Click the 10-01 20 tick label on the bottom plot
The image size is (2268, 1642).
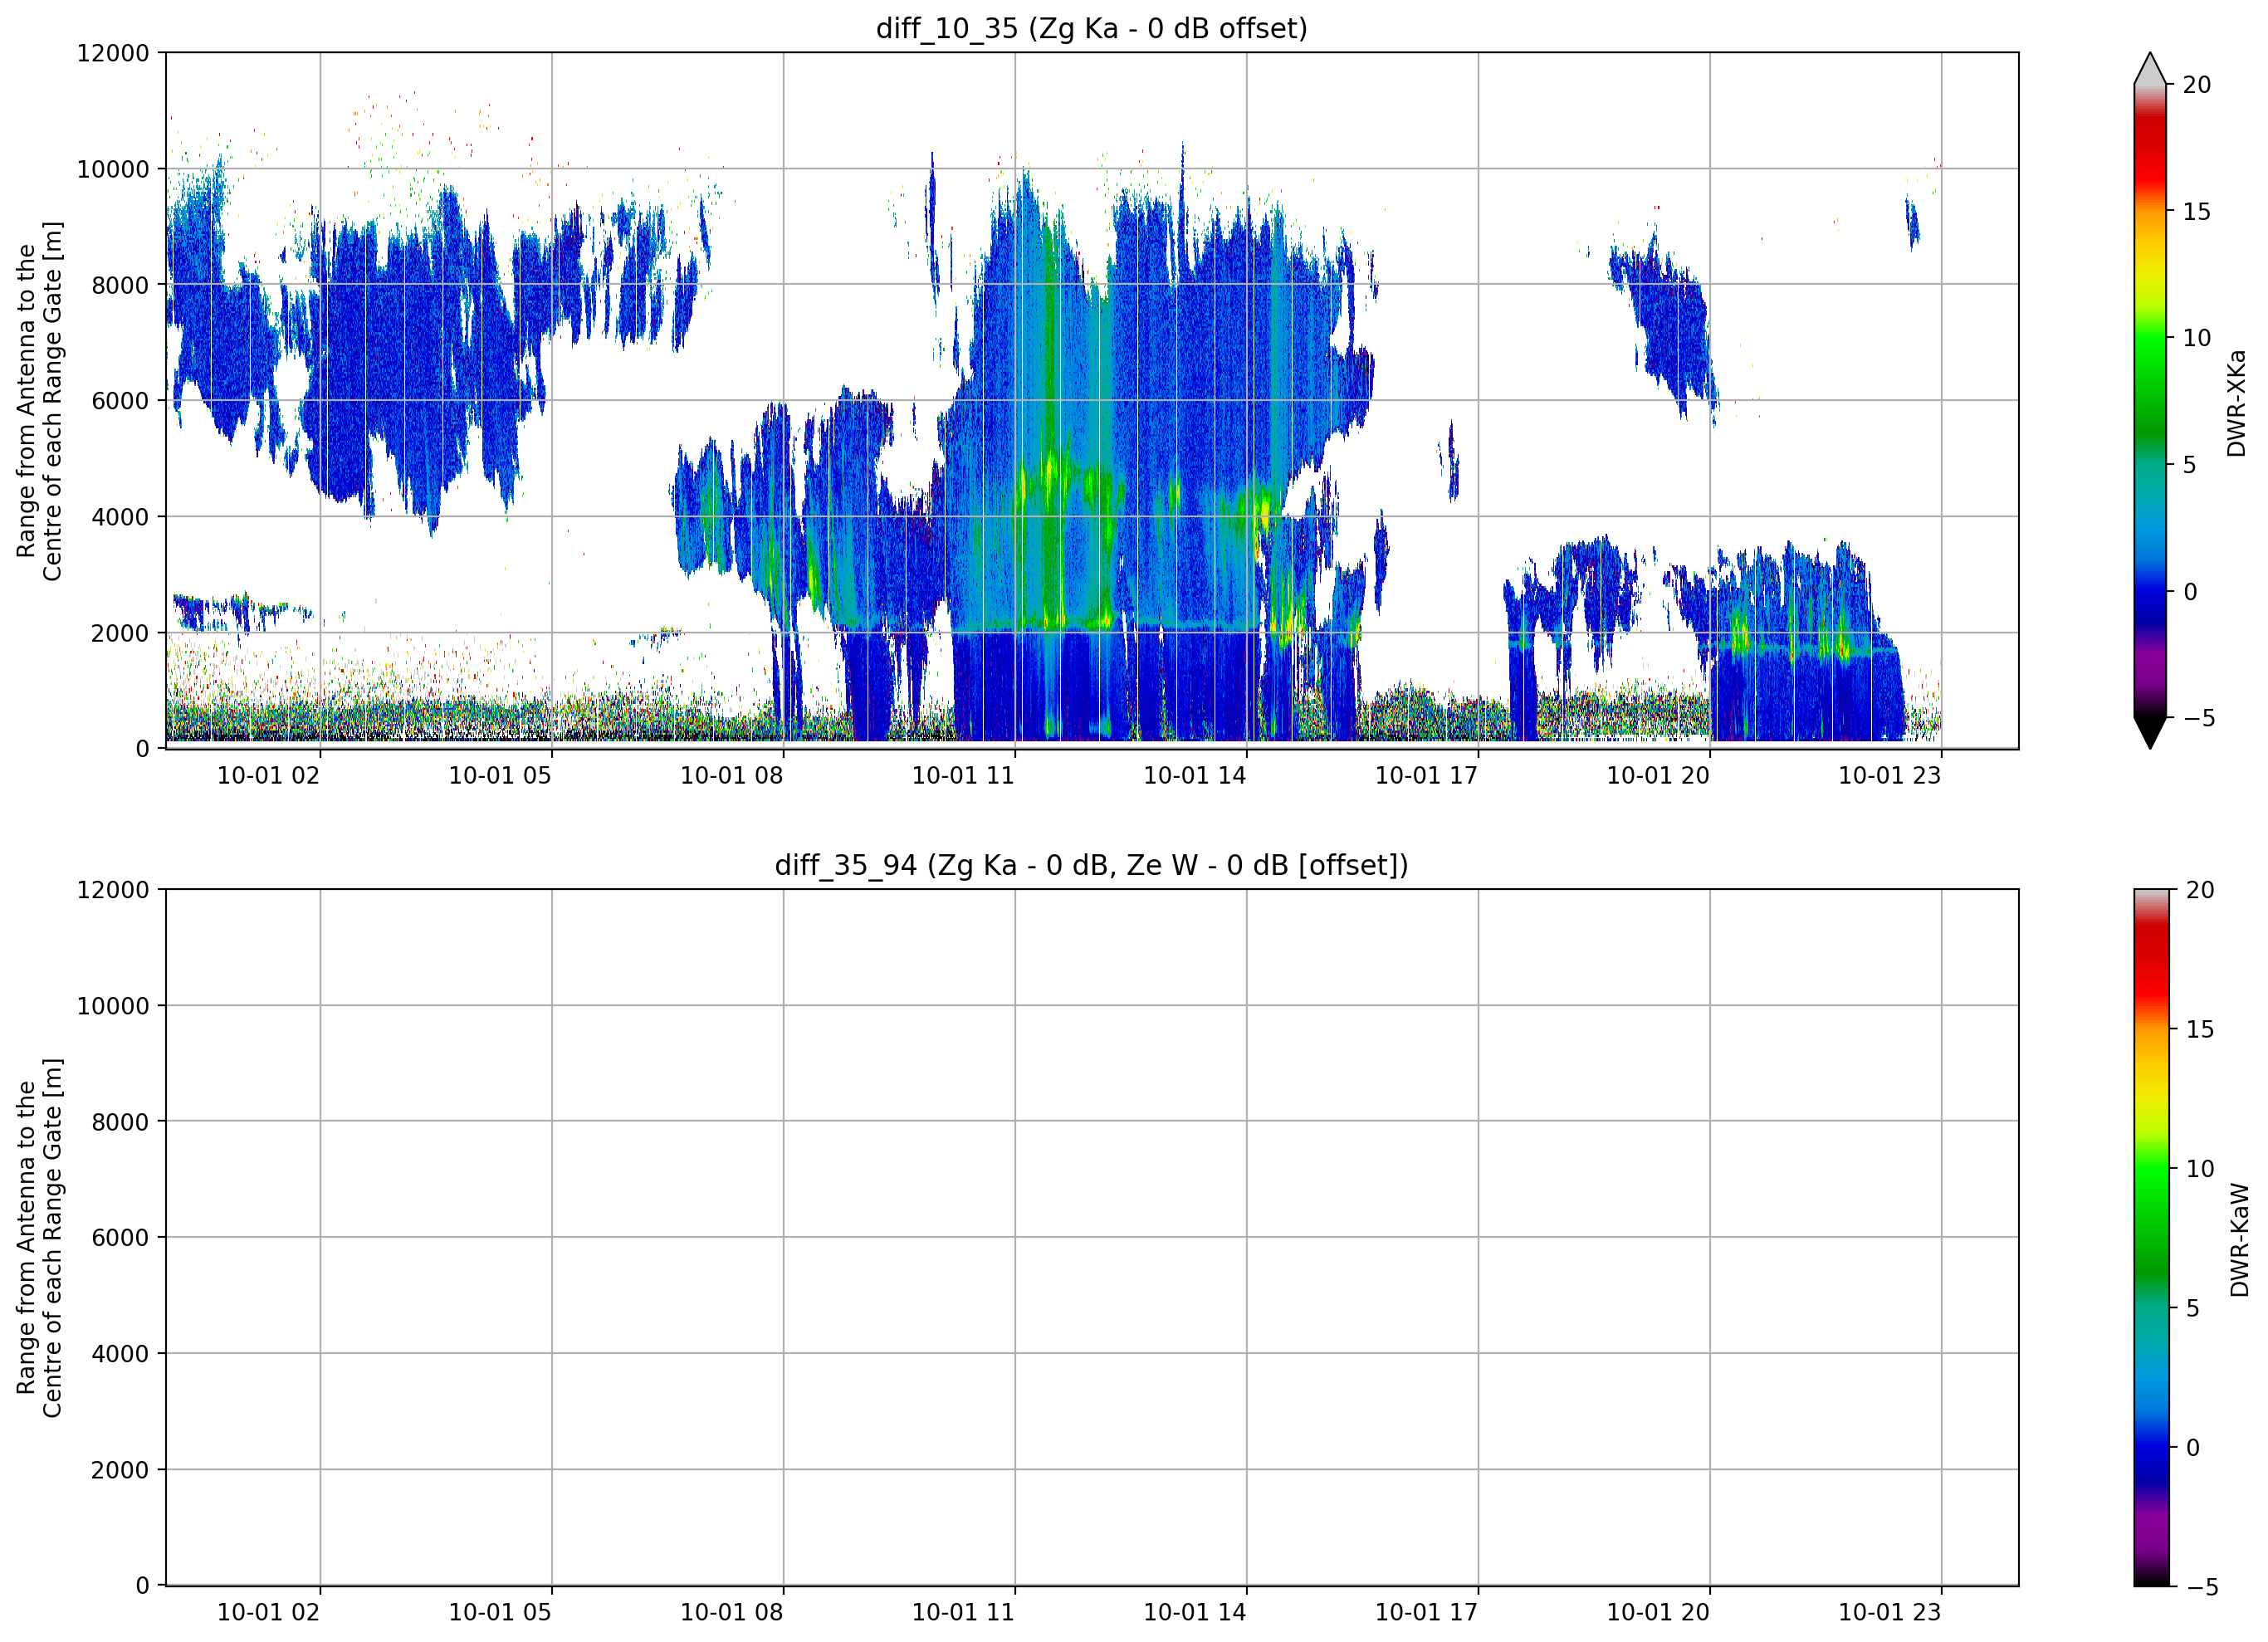[x=1657, y=1612]
